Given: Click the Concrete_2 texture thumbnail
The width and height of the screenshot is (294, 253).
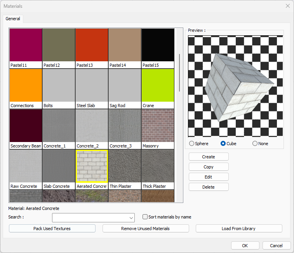Looking at the screenshot, I should pos(92,126).
